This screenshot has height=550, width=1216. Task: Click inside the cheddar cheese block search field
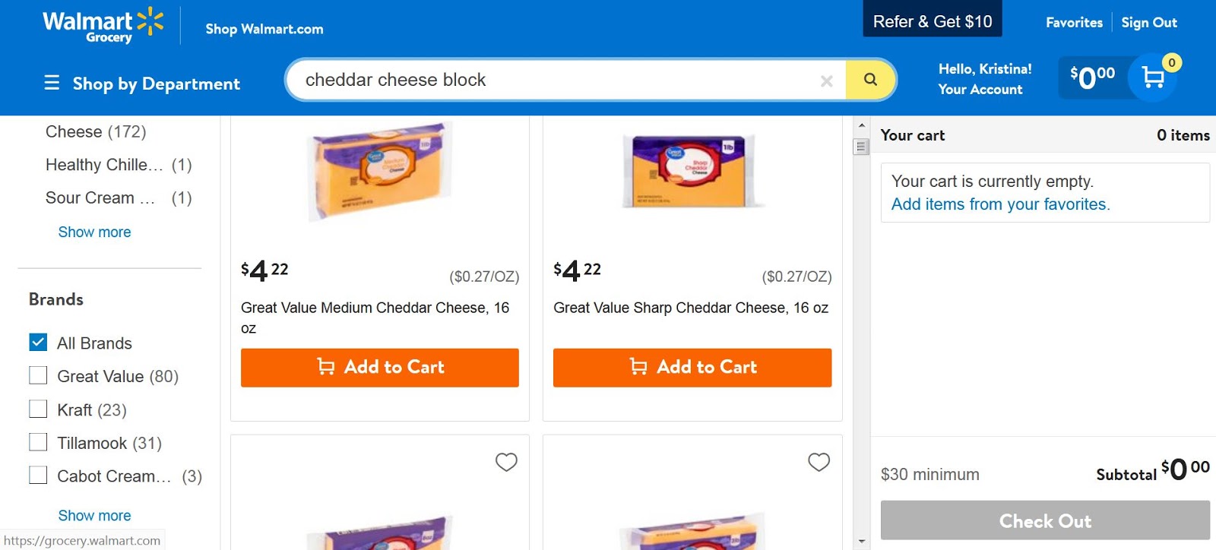[x=555, y=80]
